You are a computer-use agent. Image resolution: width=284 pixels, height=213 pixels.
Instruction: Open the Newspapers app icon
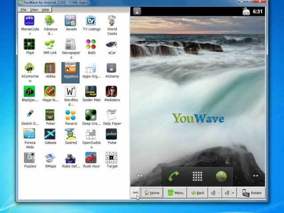point(70,44)
